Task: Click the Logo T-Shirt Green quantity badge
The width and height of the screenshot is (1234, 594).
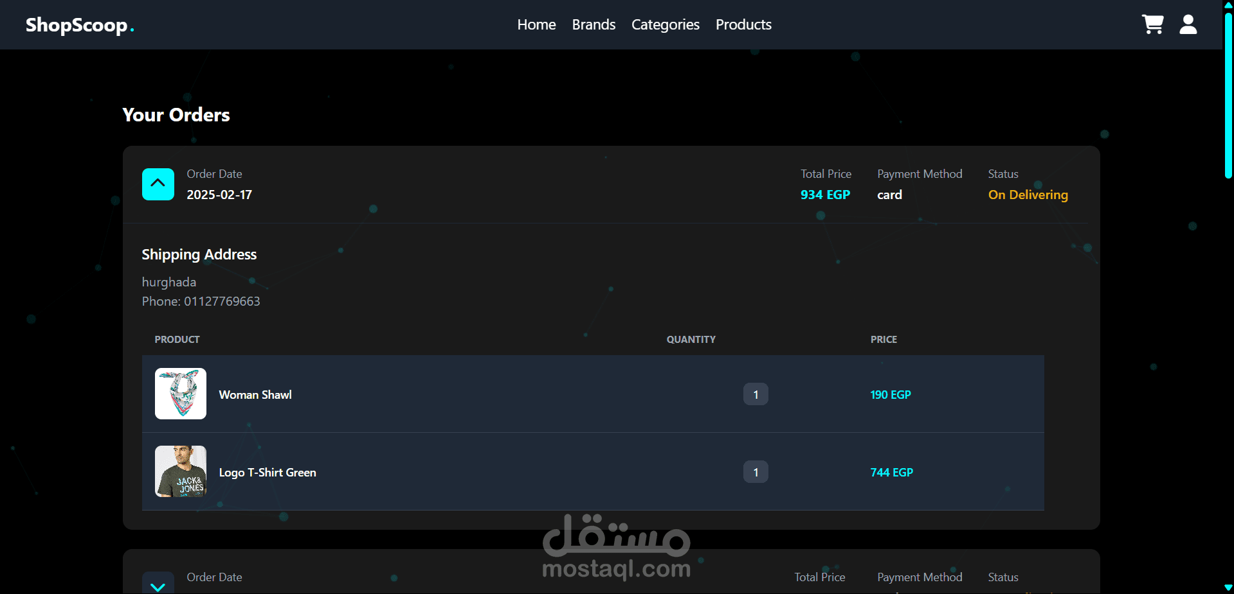Action: (x=756, y=472)
